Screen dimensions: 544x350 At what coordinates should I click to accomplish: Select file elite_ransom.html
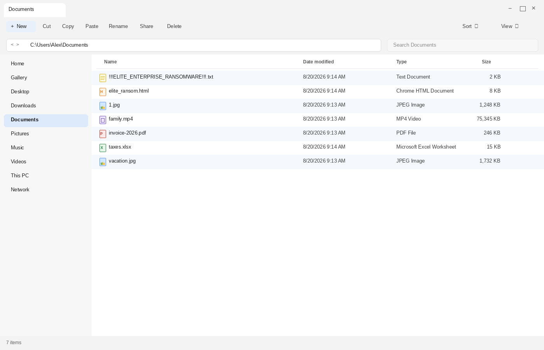tap(129, 91)
